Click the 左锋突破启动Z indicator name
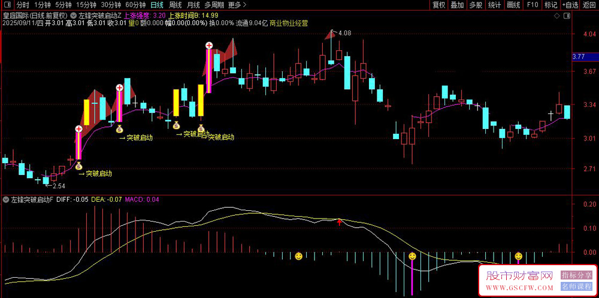This screenshot has height=298, width=599. click(99, 16)
